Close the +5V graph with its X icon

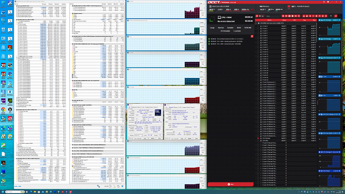320,96
